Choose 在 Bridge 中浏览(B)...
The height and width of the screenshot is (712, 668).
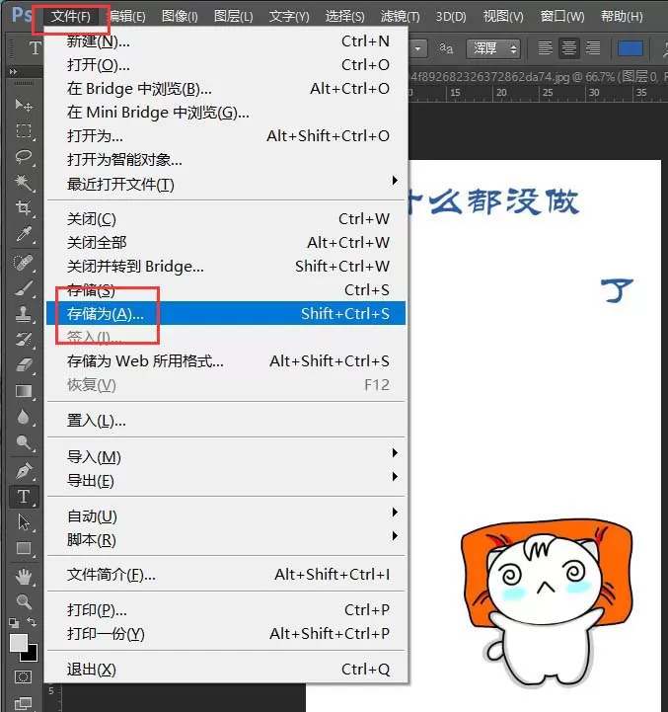[x=226, y=89]
